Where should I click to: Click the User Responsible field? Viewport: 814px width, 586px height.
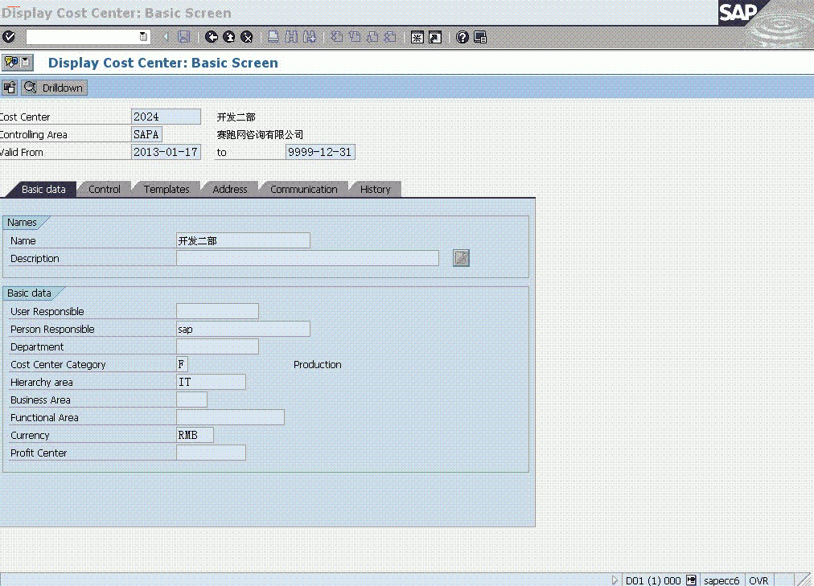(217, 311)
